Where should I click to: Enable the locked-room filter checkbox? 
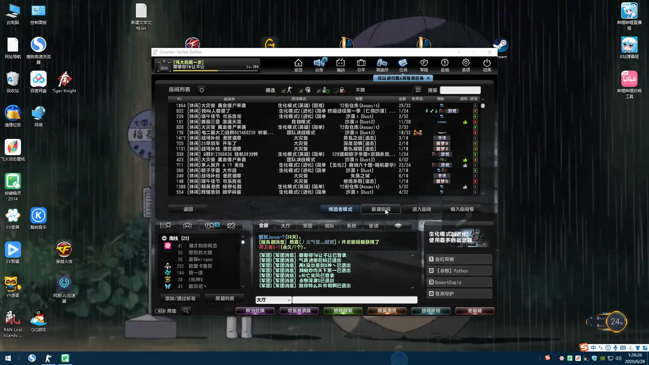(336, 91)
